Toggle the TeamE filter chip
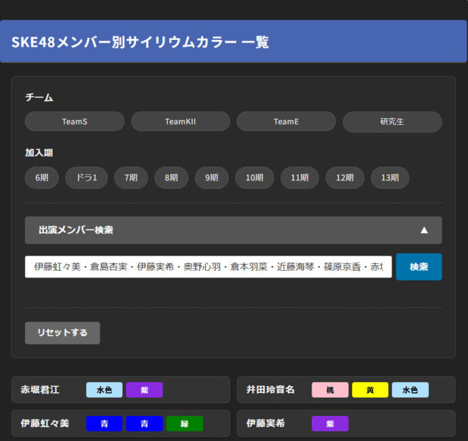468x441 pixels. [x=286, y=121]
